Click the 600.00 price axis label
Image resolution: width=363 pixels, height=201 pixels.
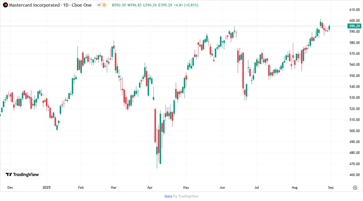pos(355,21)
